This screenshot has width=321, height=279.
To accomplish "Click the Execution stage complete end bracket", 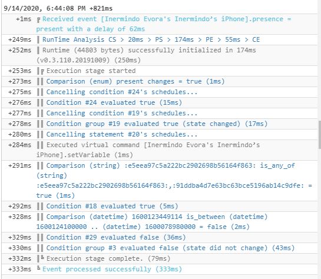I will (x=42, y=258).
